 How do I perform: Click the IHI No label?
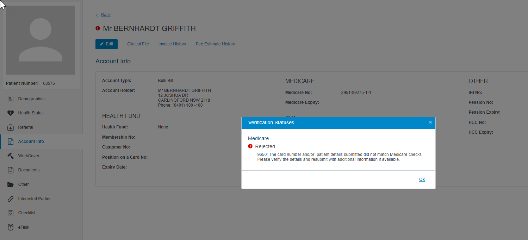pos(475,93)
